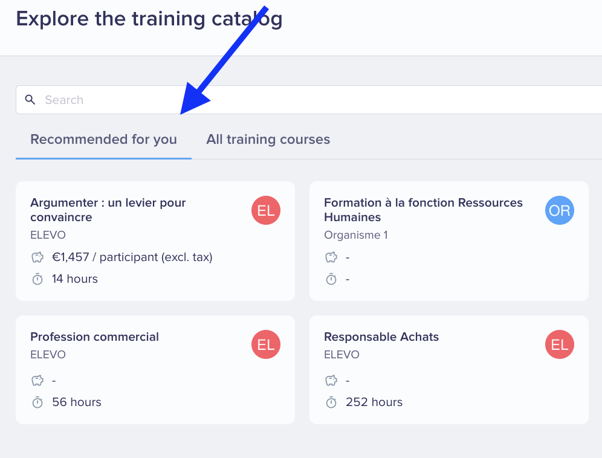Click stopwatch icon beside 56 hours
The image size is (602, 458).
coord(37,402)
